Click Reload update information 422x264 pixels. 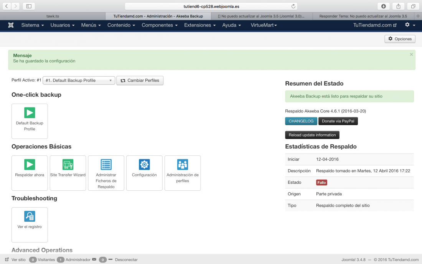[x=312, y=135]
